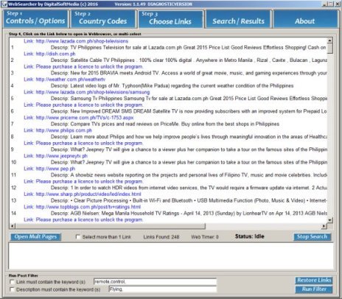Select row 11 description about showbiz news website

[x=189, y=175]
